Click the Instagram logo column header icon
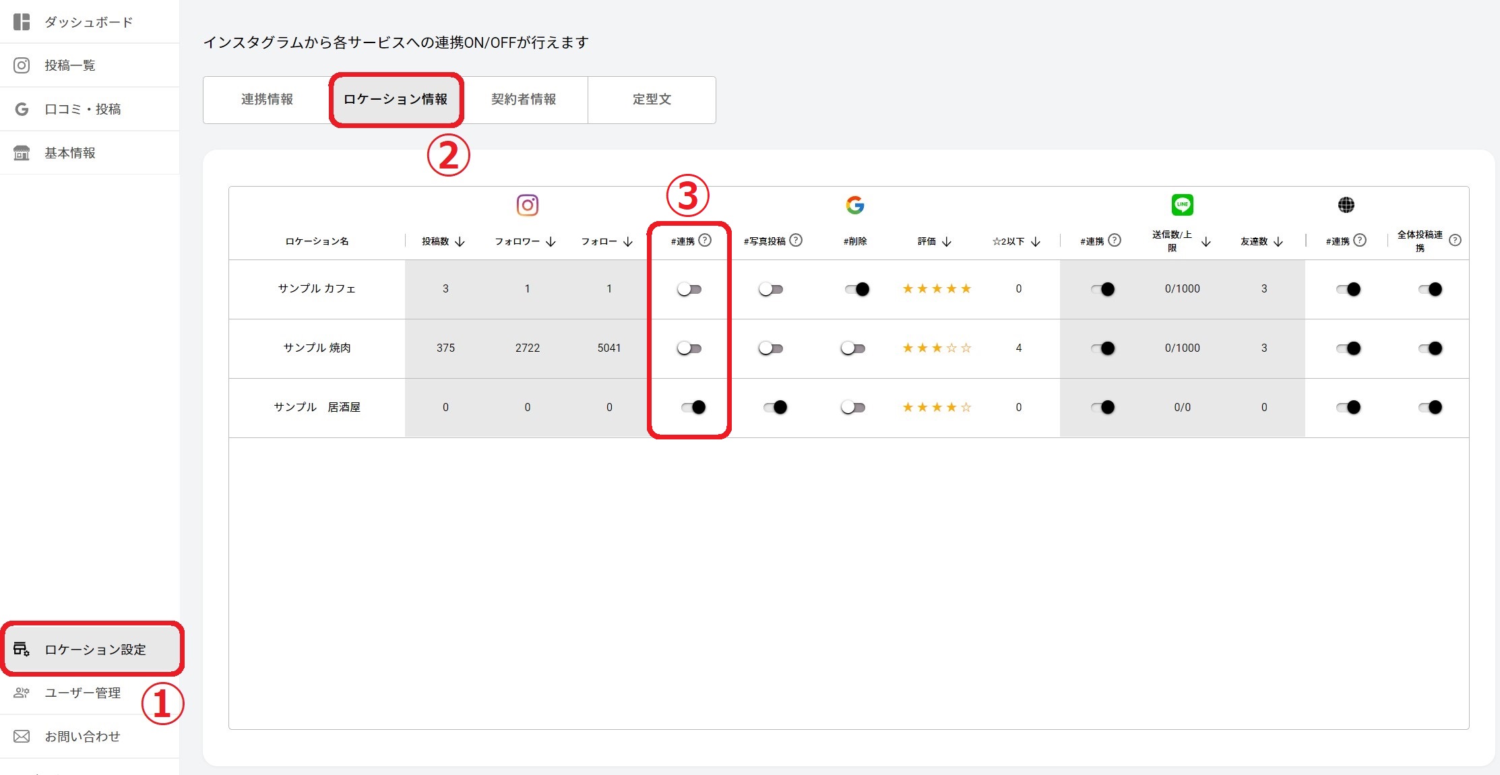The image size is (1500, 775). [527, 205]
